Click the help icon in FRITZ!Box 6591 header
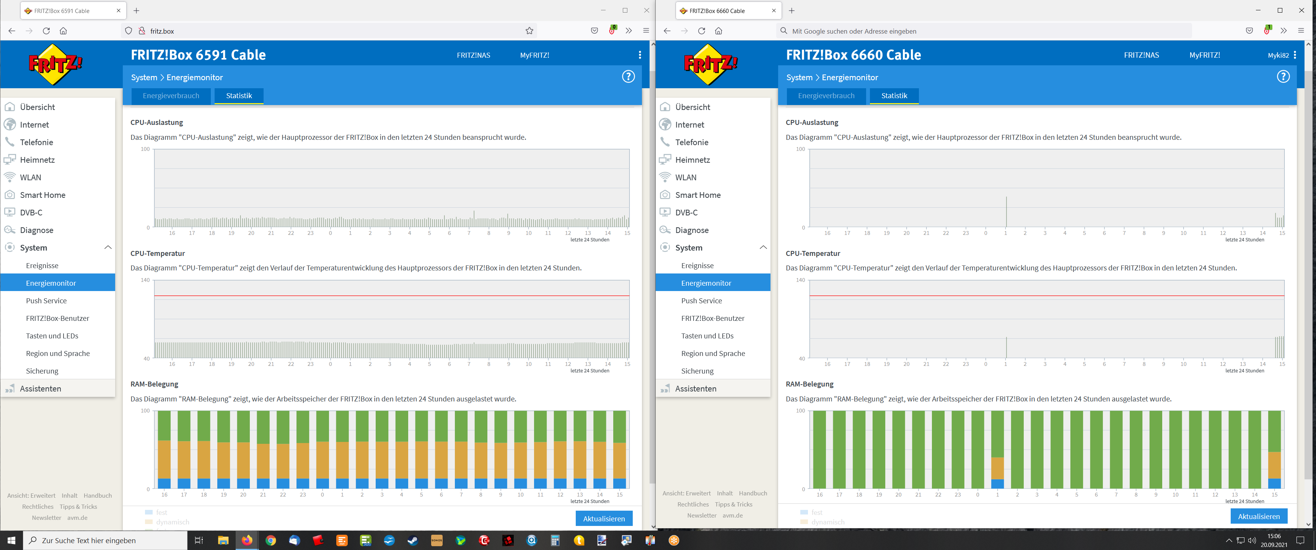Viewport: 1316px width, 550px height. click(628, 76)
